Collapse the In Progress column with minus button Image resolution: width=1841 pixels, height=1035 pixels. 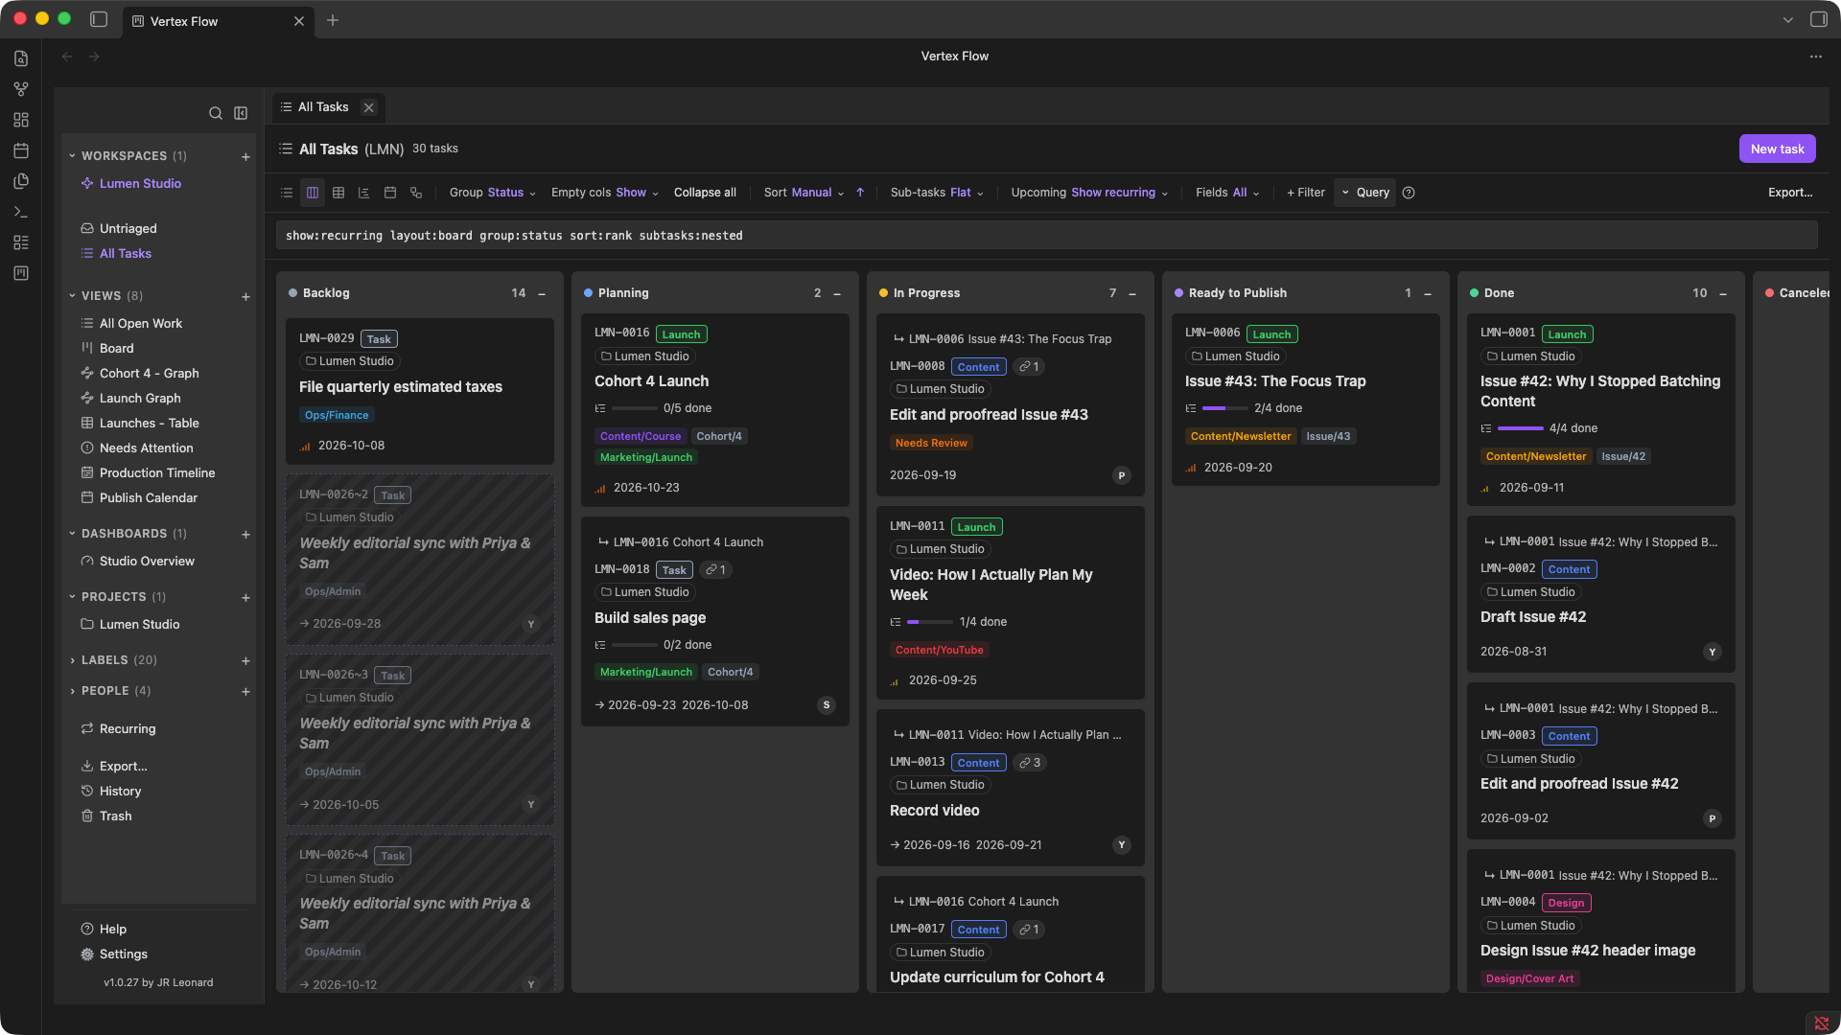coord(1132,293)
